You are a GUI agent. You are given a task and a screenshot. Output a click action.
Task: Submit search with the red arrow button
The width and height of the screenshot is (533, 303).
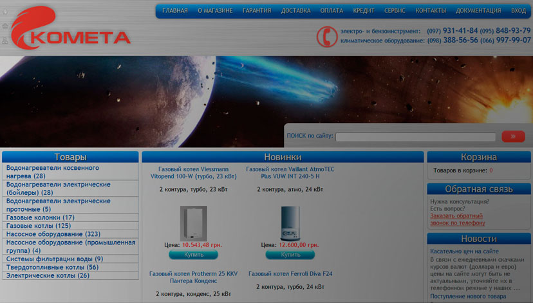[513, 136]
